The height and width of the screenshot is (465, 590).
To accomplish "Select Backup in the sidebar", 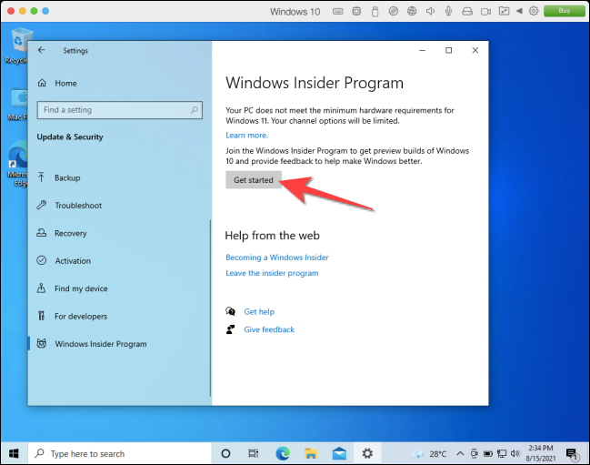I will click(67, 178).
